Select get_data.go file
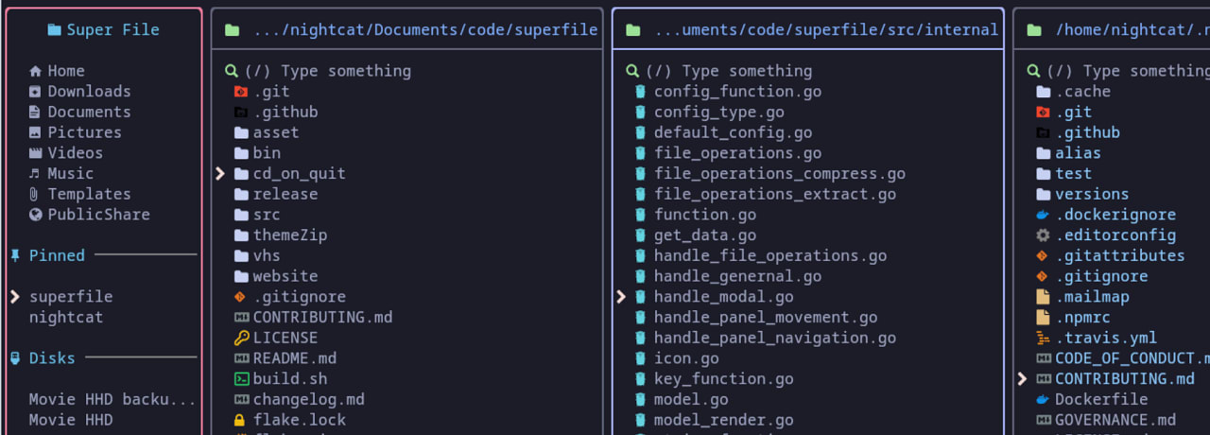This screenshot has height=435, width=1210. click(705, 235)
